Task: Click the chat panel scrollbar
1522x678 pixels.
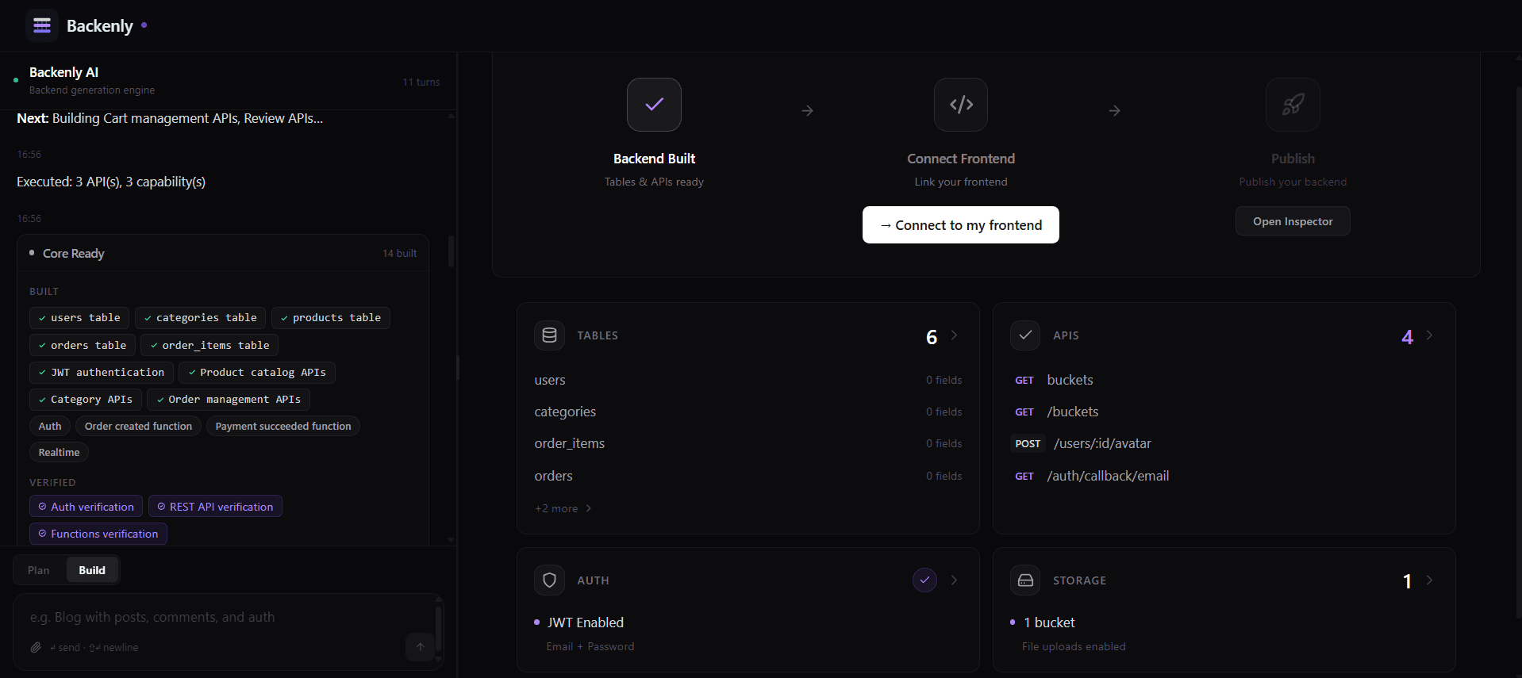Action: click(451, 252)
